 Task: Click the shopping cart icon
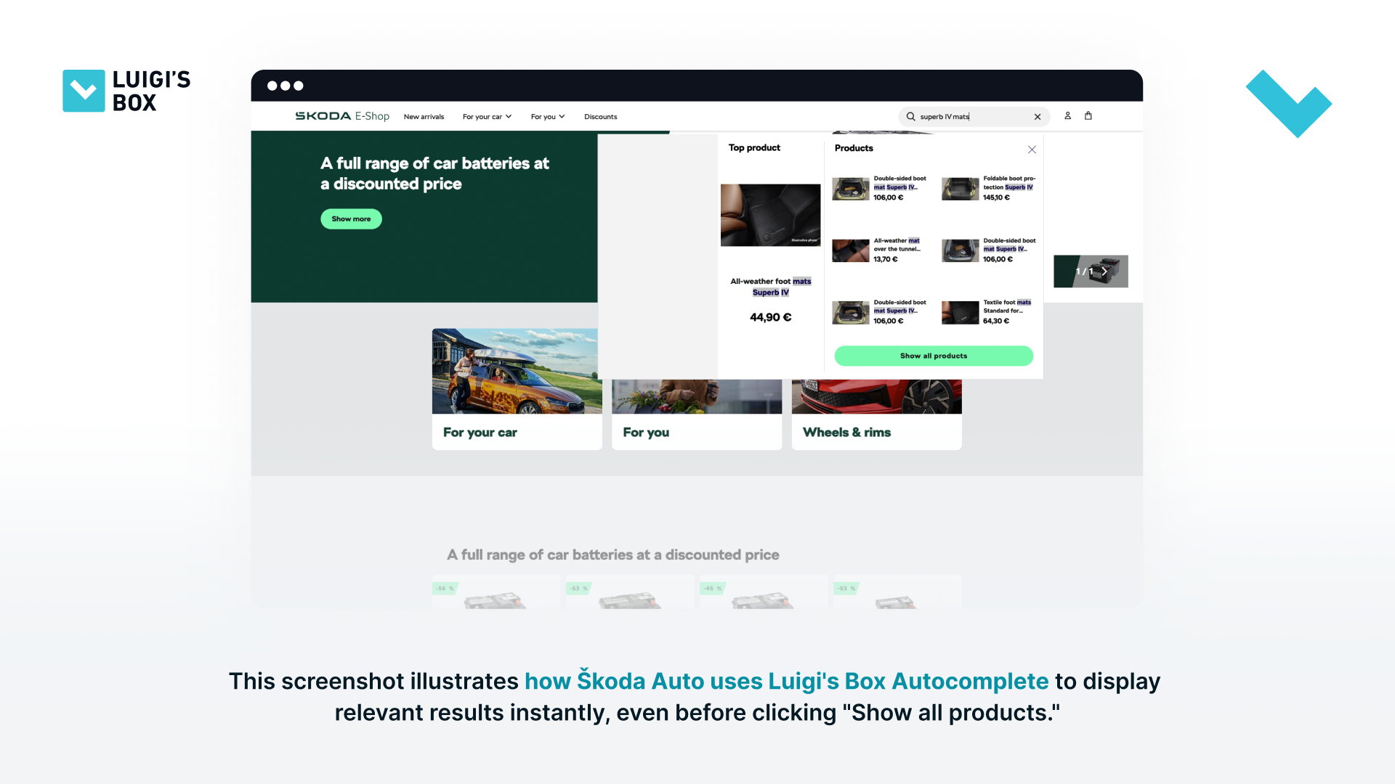point(1088,116)
